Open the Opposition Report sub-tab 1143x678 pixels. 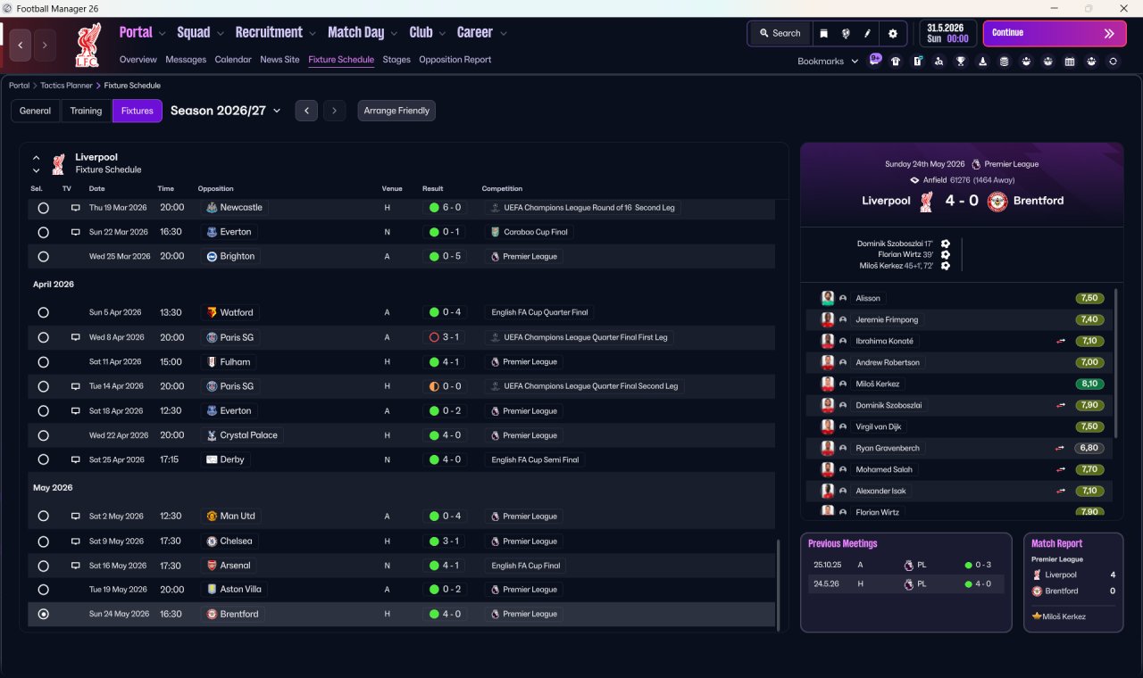pyautogui.click(x=455, y=60)
